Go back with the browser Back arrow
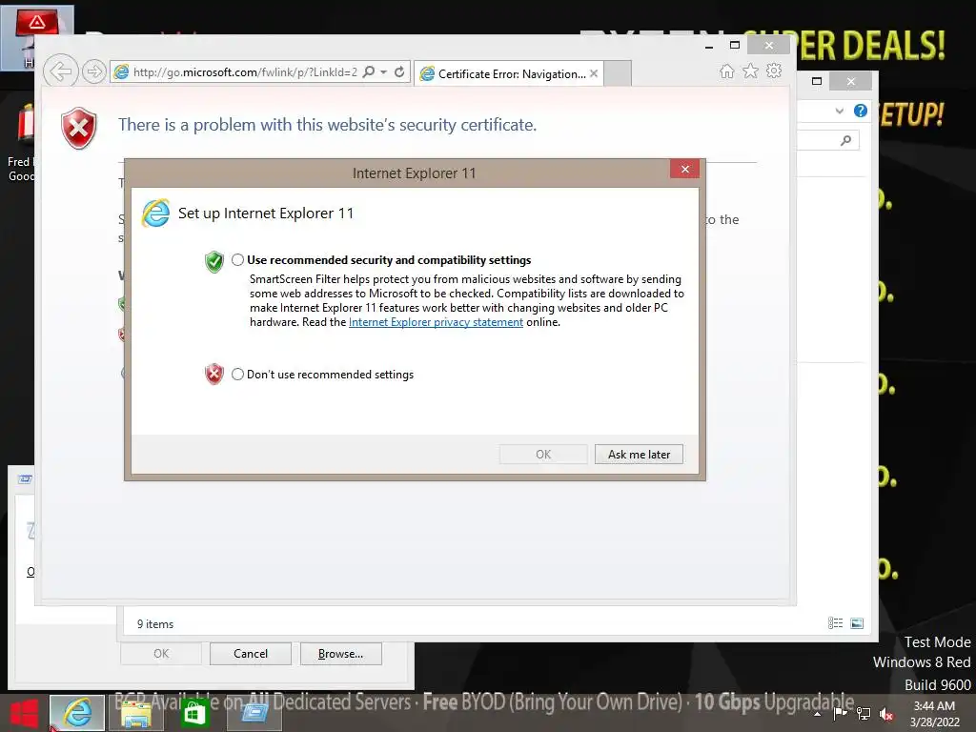 point(60,71)
